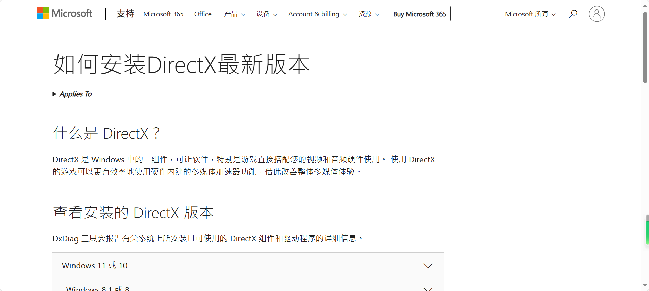Open the 资源 dropdown menu
The height and width of the screenshot is (291, 649).
pyautogui.click(x=369, y=14)
